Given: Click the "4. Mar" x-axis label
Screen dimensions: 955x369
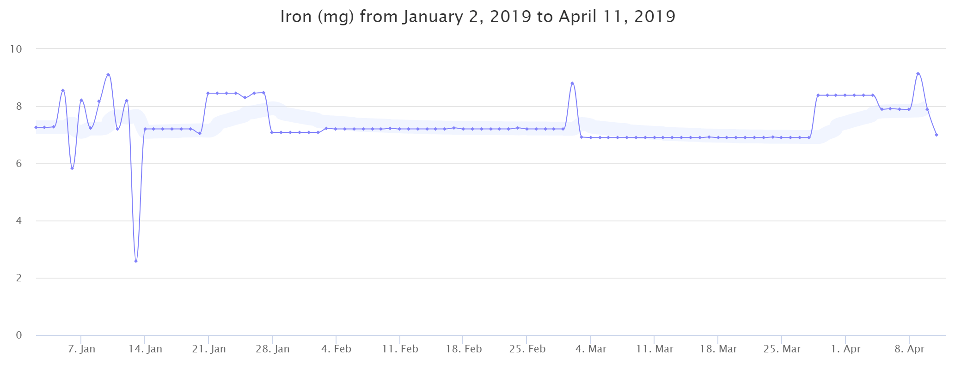Looking at the screenshot, I should point(591,349).
